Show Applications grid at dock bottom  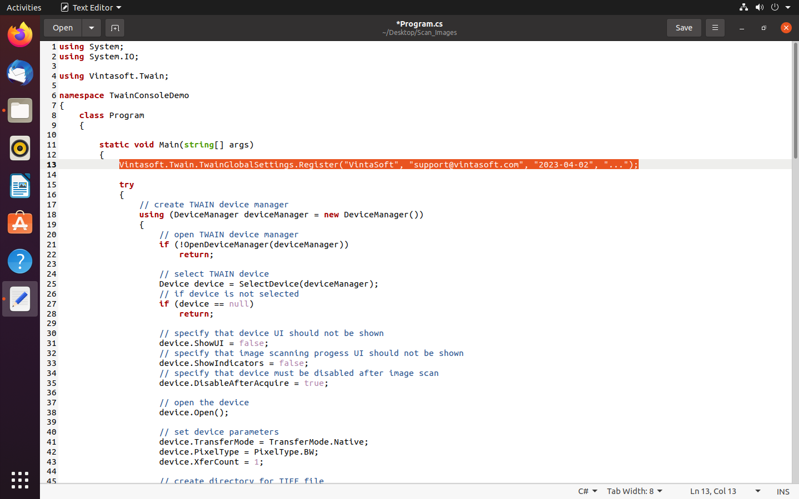click(x=20, y=480)
